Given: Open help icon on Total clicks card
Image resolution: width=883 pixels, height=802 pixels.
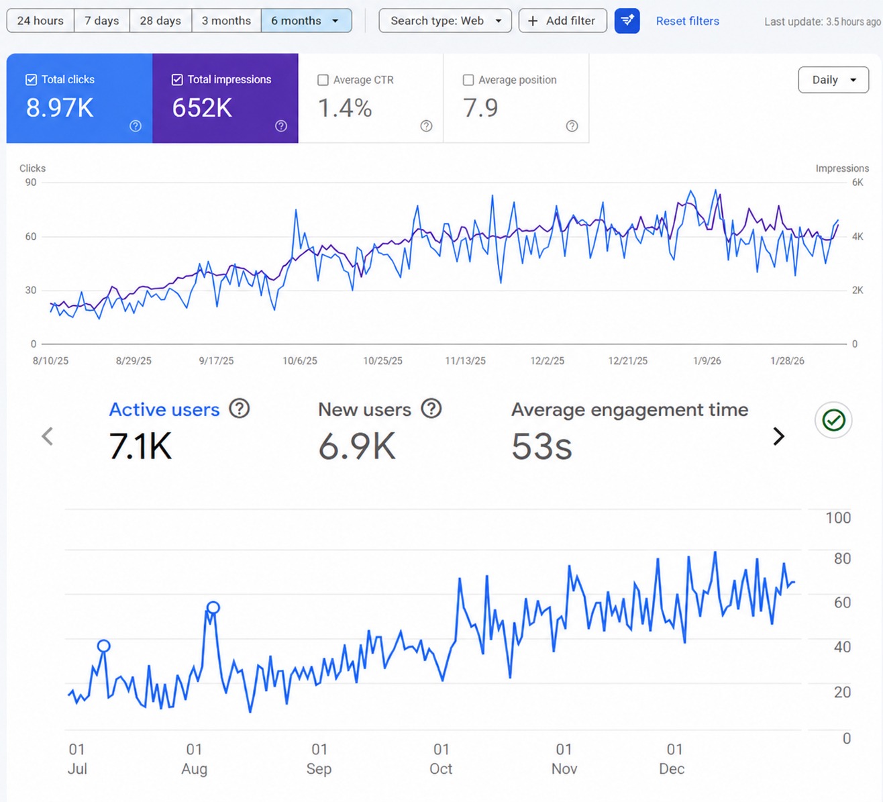Looking at the screenshot, I should pos(136,126).
